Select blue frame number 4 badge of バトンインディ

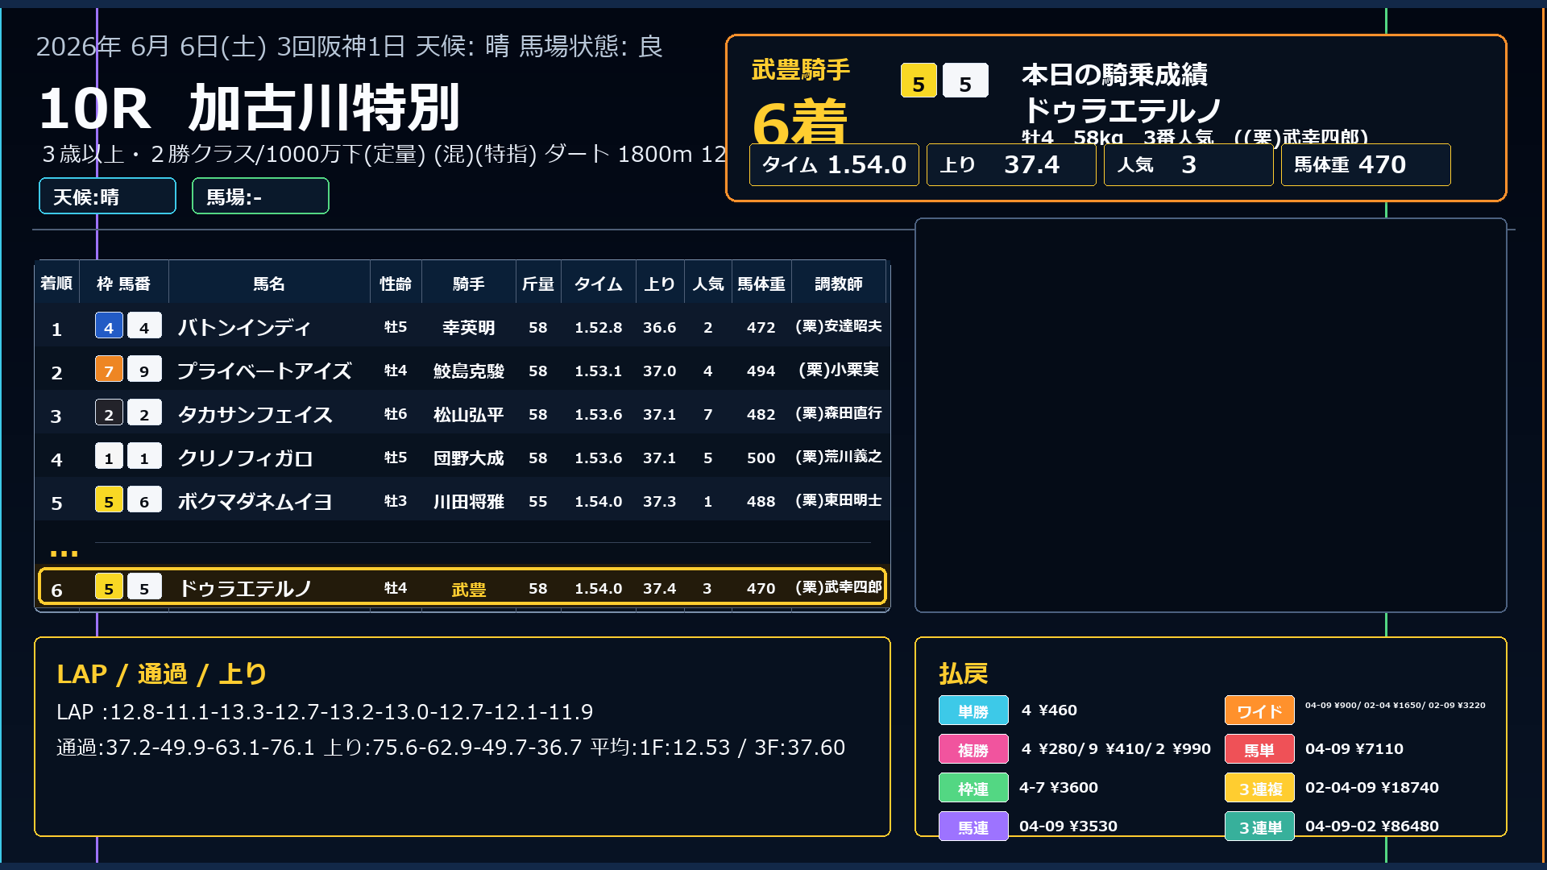click(x=109, y=325)
